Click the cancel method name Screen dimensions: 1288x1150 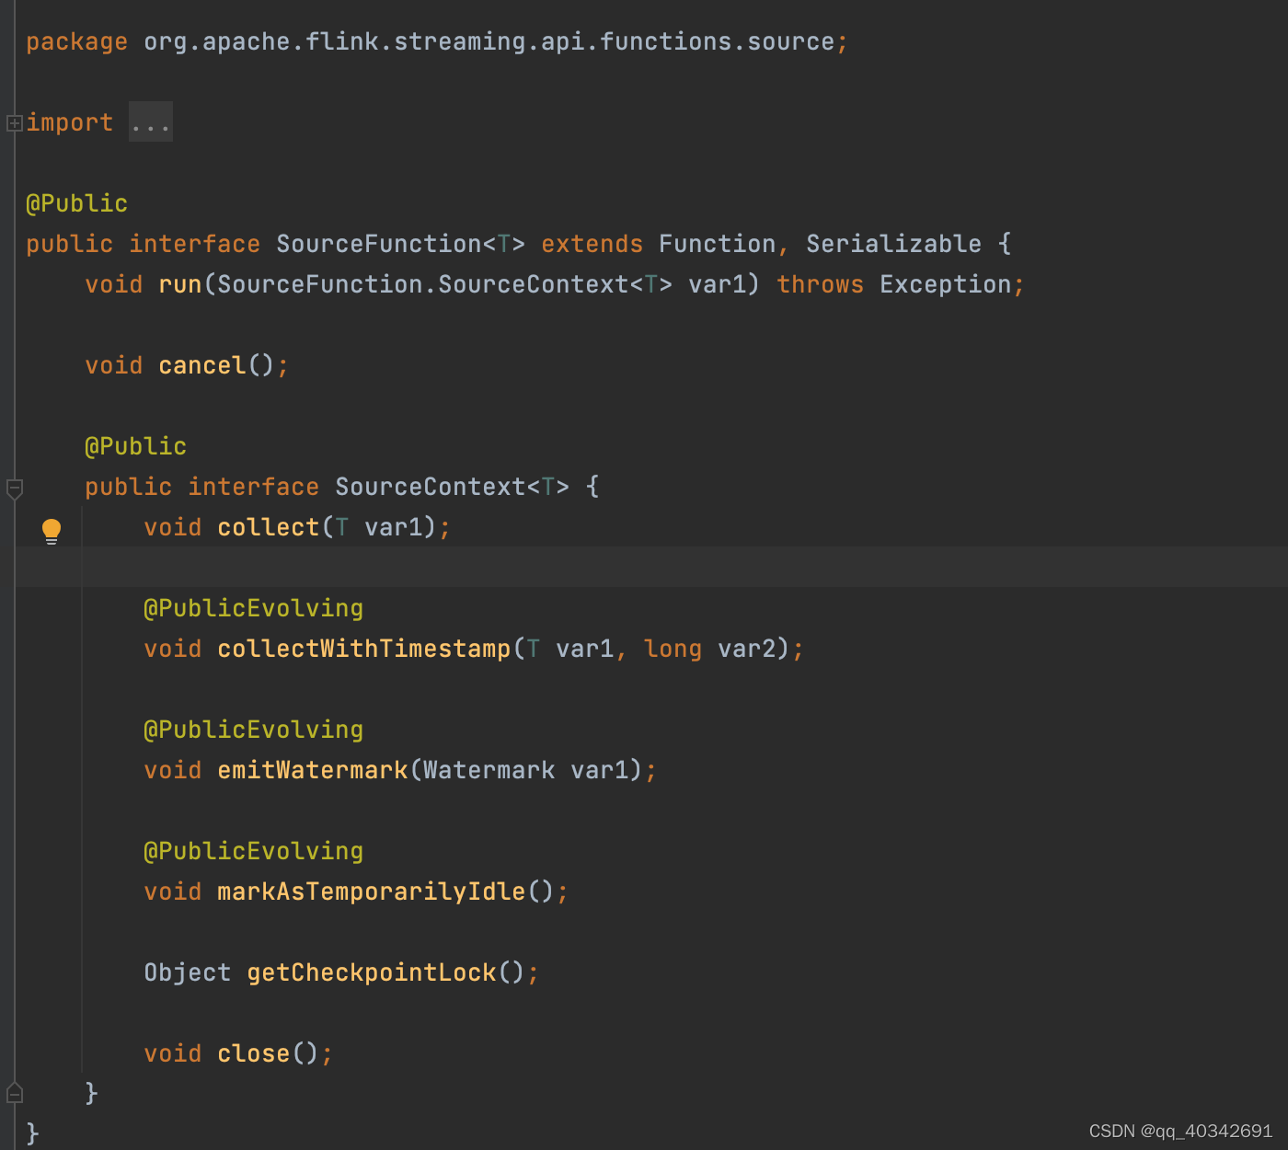pyautogui.click(x=201, y=365)
